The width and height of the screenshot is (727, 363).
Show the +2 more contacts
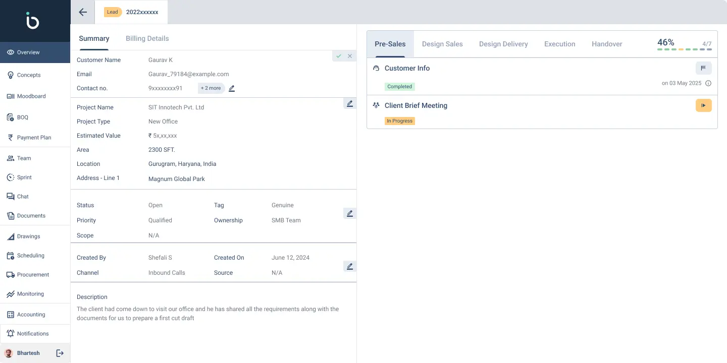tap(211, 88)
